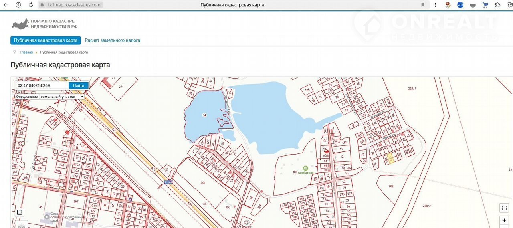Follow the 'Главная' breadcrumb link
Screen dimensions: 513x228
click(x=26, y=52)
